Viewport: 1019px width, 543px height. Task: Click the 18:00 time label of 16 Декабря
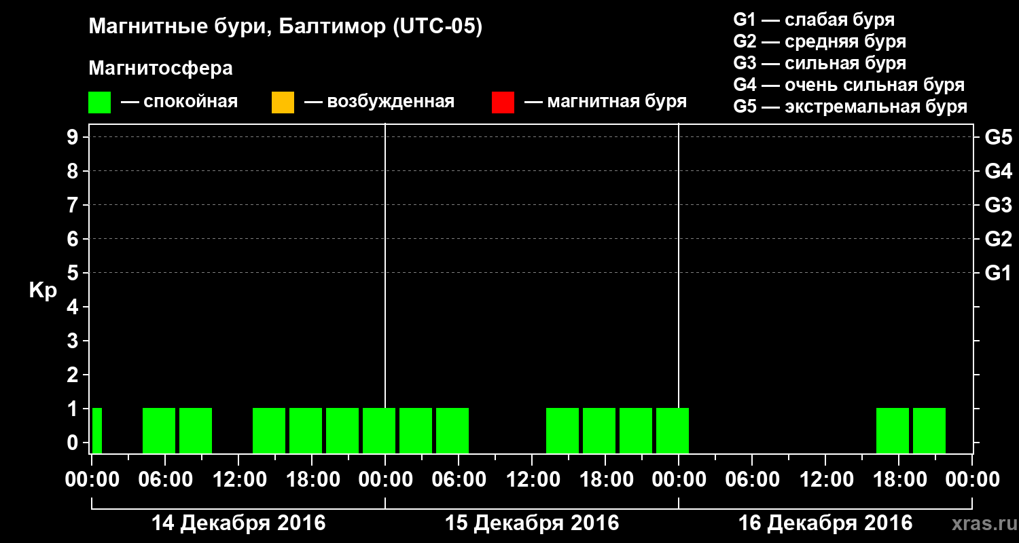pyautogui.click(x=899, y=480)
